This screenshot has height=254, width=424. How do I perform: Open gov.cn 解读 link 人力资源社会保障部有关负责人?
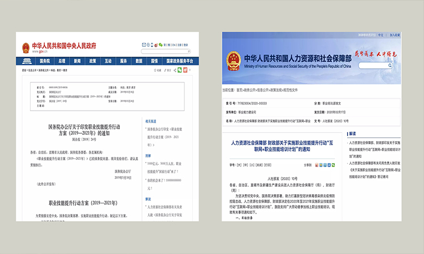coord(165,211)
